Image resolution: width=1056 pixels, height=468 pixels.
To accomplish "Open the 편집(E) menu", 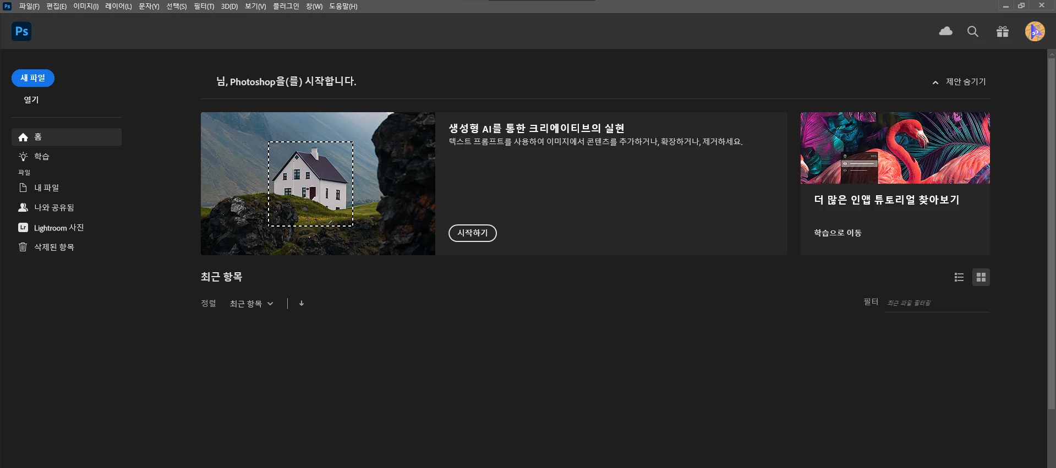I will [x=56, y=6].
